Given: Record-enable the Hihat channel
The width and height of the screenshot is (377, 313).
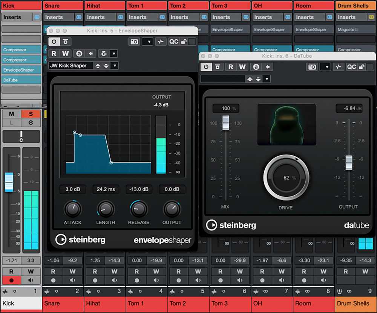Looking at the screenshot, I should pos(95,280).
